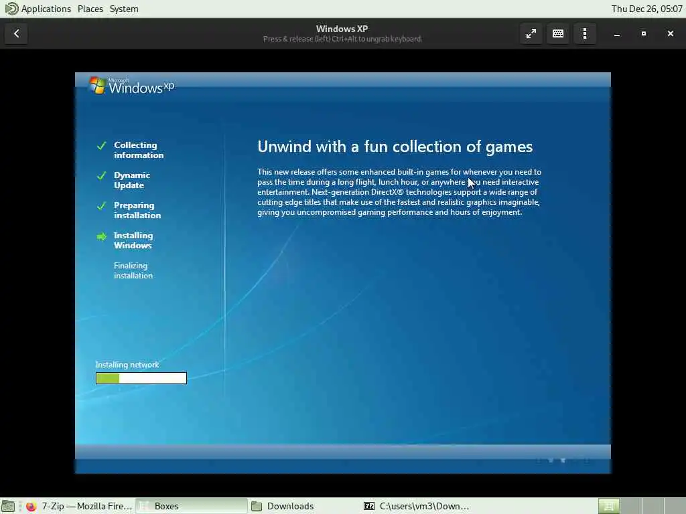Click the Windows XP window title
This screenshot has width=686, height=514.
pyautogui.click(x=342, y=29)
